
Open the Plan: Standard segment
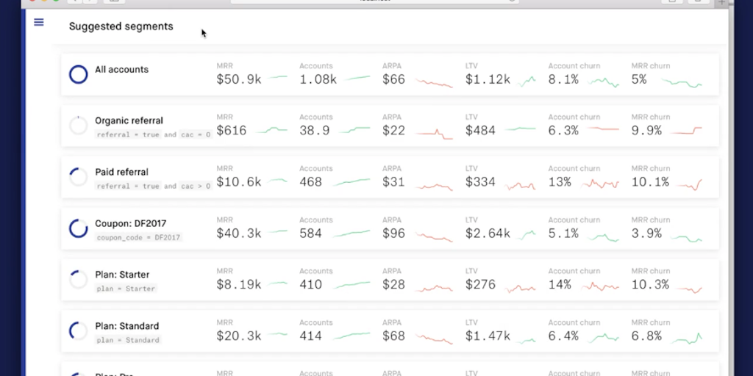[x=390, y=331]
